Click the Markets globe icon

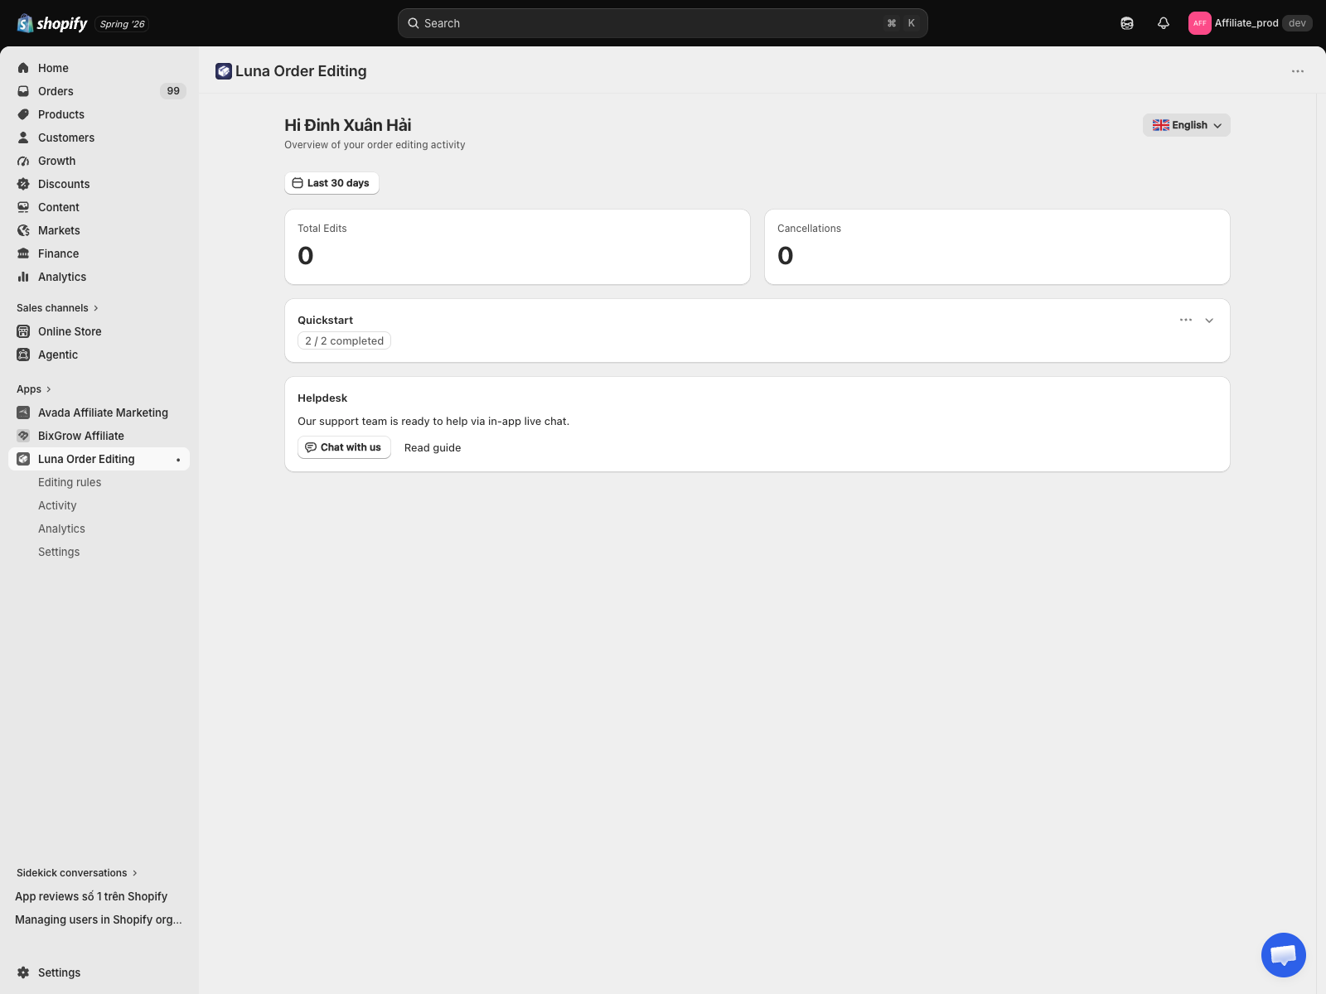pyautogui.click(x=23, y=230)
